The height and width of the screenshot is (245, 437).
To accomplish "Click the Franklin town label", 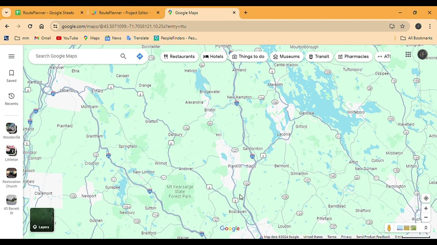I will (235, 166).
